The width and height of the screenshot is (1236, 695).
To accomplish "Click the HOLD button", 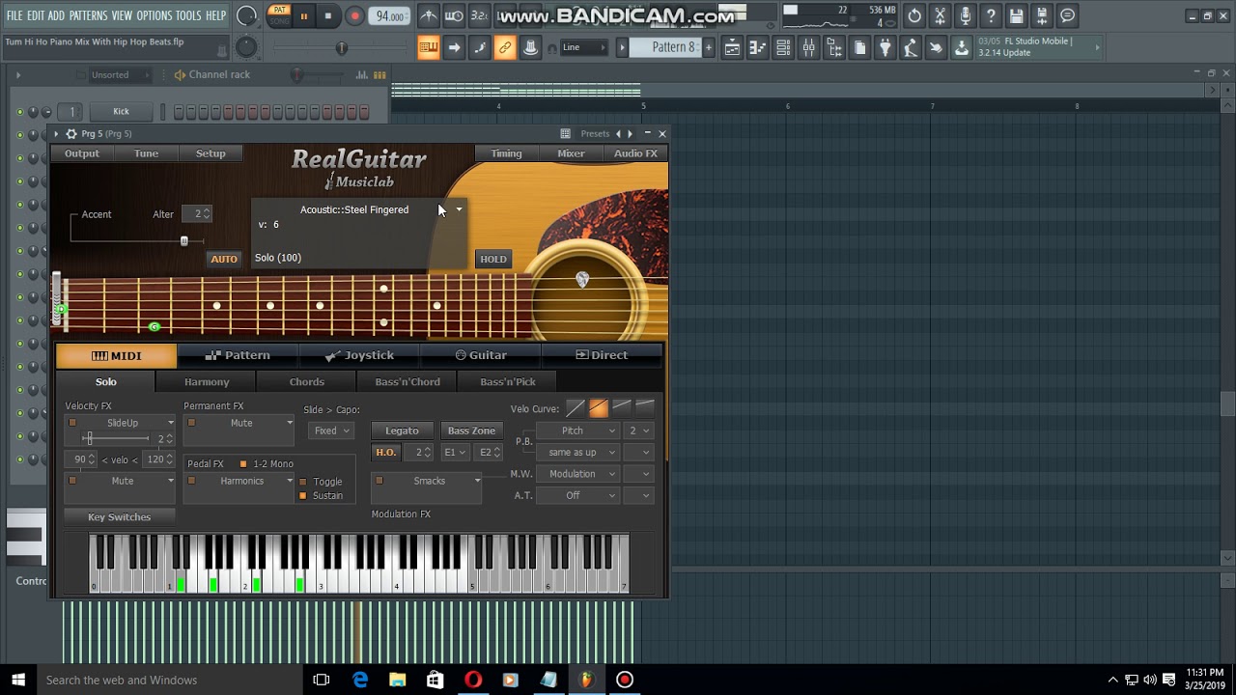I will click(493, 259).
